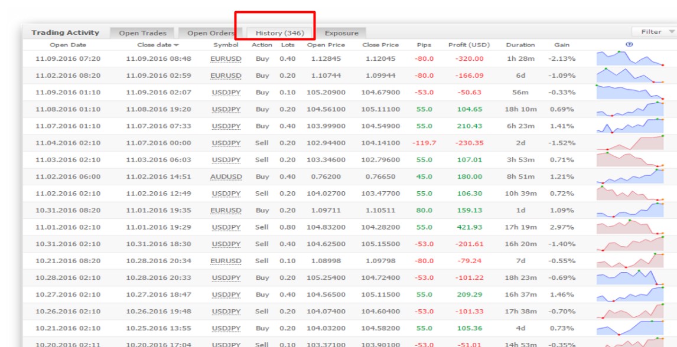This screenshot has height=347, width=677.
Task: Sort by the Pips column header
Action: (424, 45)
